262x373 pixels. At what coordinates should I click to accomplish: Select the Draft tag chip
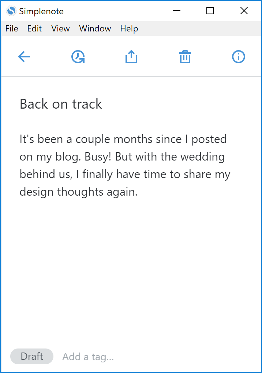pos(32,357)
